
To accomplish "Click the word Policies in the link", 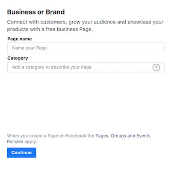I will pos(15,141).
